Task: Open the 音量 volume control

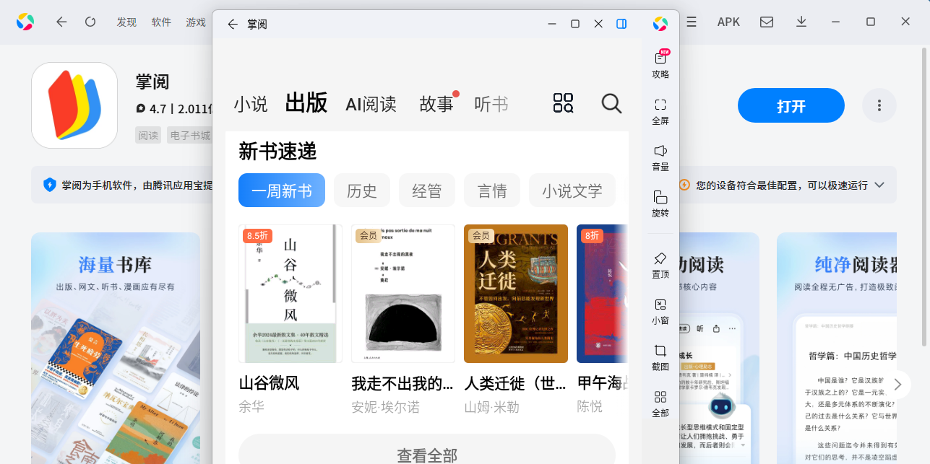Action: [x=660, y=157]
